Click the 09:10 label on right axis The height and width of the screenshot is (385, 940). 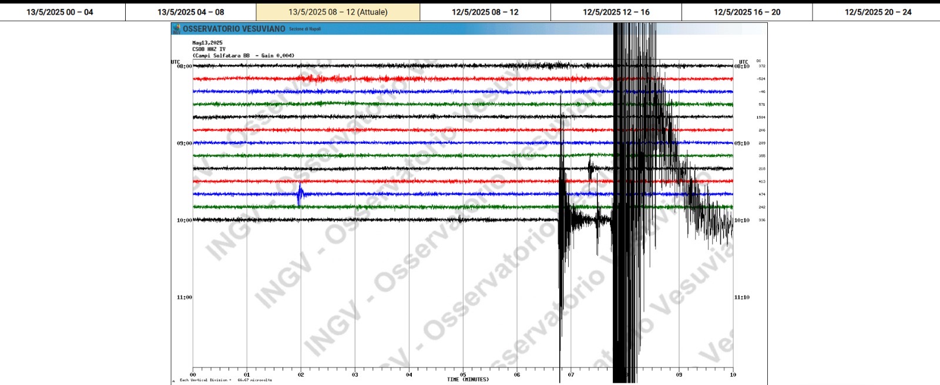coord(742,143)
